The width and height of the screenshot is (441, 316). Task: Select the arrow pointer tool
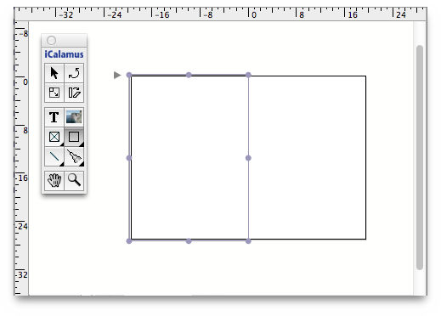click(54, 73)
